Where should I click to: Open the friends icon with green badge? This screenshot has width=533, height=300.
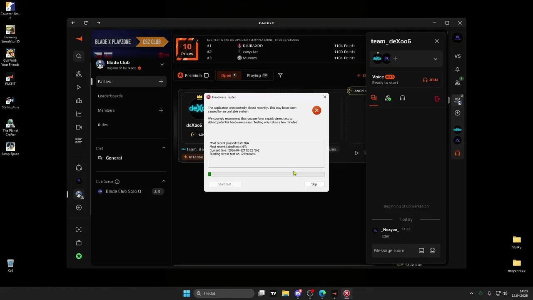coord(458,82)
